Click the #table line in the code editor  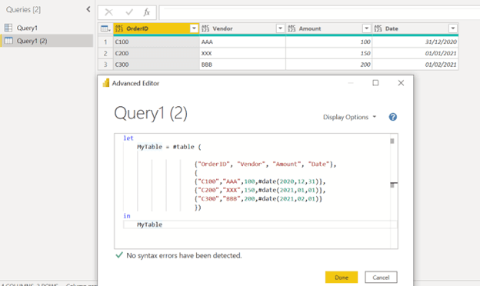[169, 147]
